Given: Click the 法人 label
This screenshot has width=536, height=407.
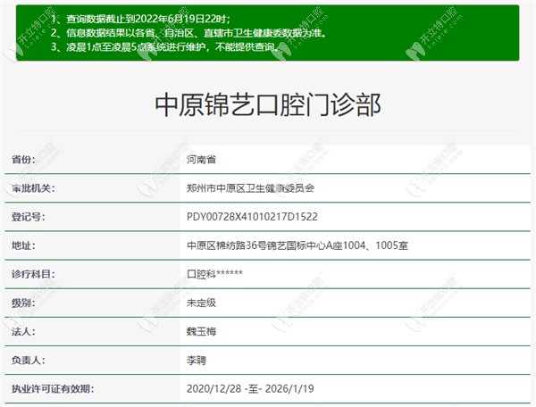Looking at the screenshot, I should (23, 331).
